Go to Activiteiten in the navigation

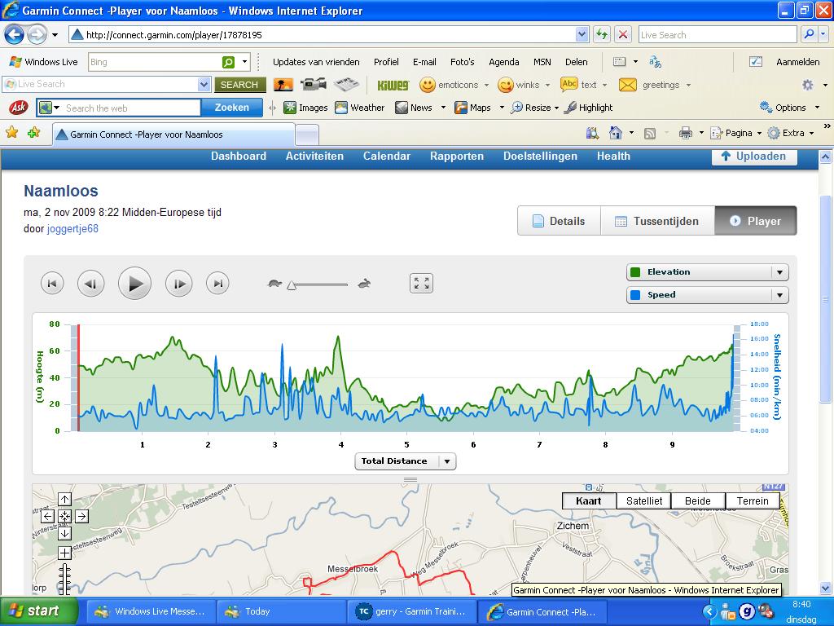(x=314, y=156)
